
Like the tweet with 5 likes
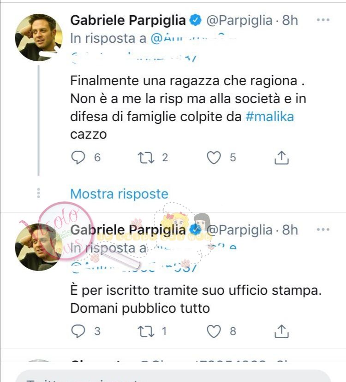pos(214,158)
